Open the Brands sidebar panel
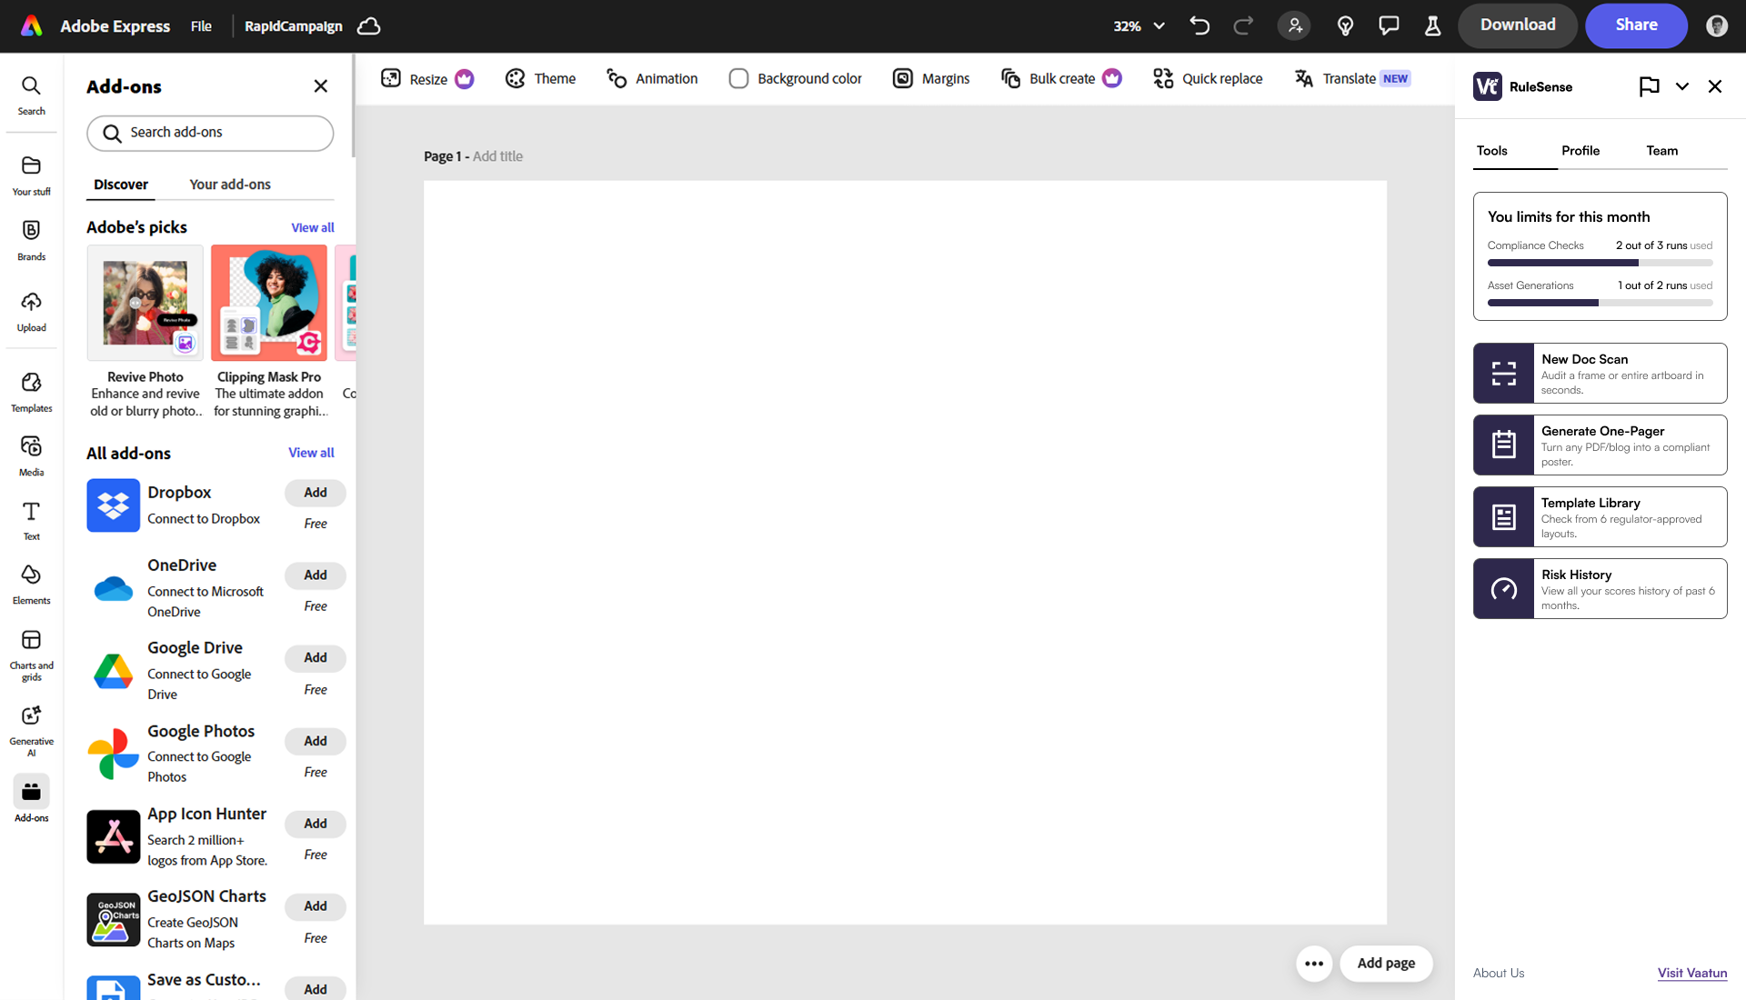The image size is (1746, 1000). coord(31,240)
